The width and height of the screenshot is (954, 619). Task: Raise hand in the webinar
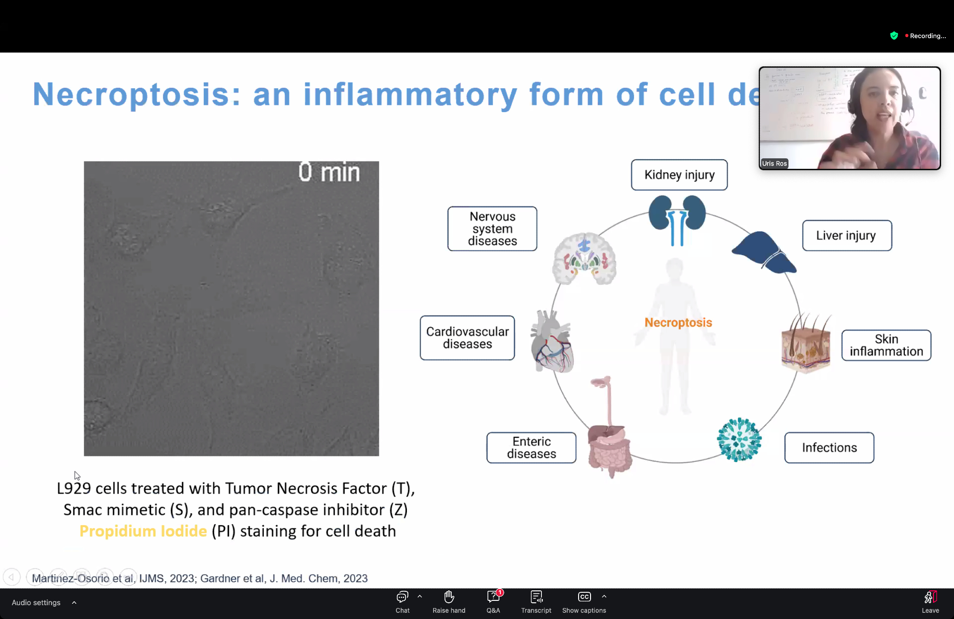point(448,602)
